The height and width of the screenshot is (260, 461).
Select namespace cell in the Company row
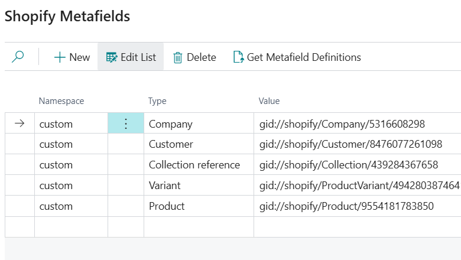[x=71, y=123]
